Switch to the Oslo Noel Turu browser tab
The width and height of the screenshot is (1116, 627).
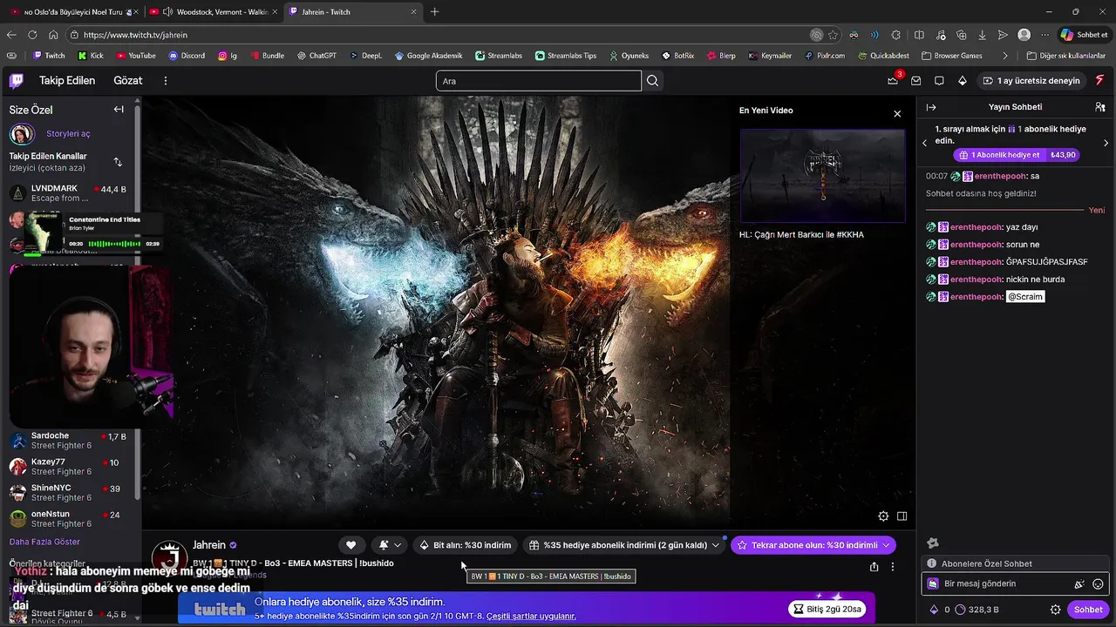click(x=72, y=11)
